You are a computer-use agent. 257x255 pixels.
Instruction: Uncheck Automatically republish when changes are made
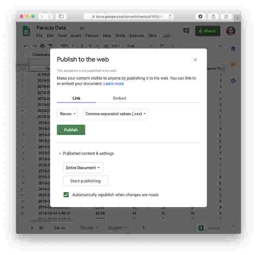(66, 195)
